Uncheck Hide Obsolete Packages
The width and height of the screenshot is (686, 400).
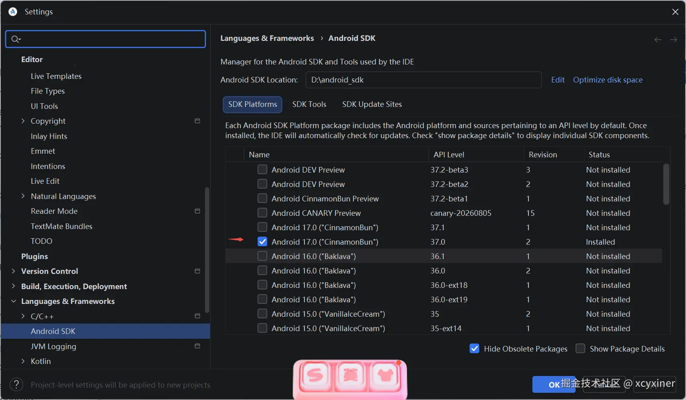point(474,348)
